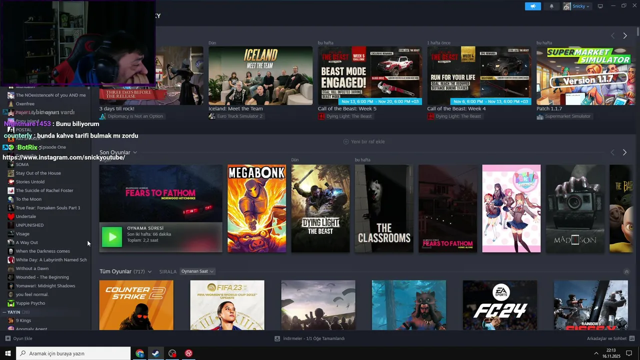Click the Steam taskbar icon
This screenshot has height=360, width=640.
[156, 353]
